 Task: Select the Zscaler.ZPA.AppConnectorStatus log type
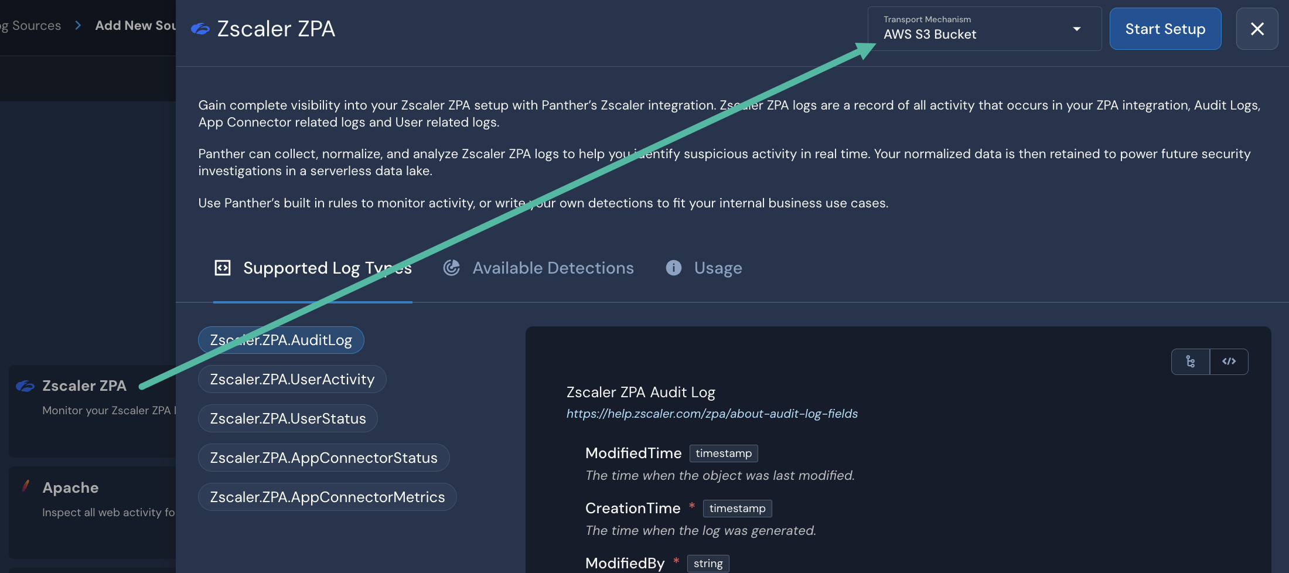[323, 457]
